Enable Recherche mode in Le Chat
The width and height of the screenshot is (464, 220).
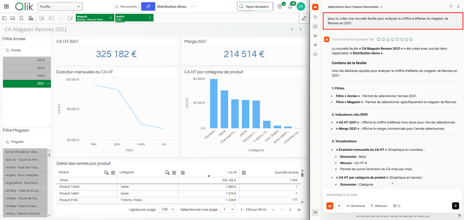355,205
